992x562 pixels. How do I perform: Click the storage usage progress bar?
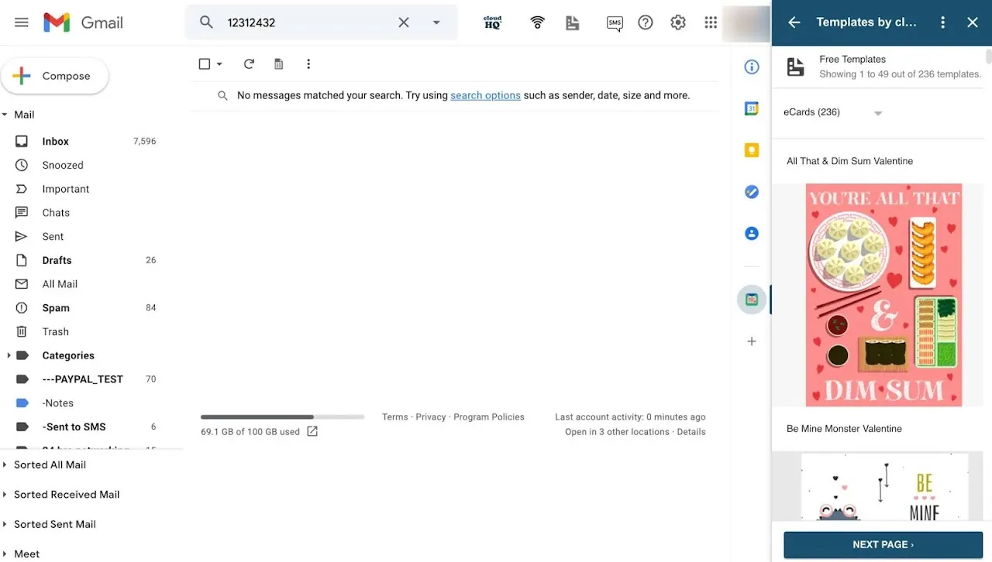click(x=282, y=416)
